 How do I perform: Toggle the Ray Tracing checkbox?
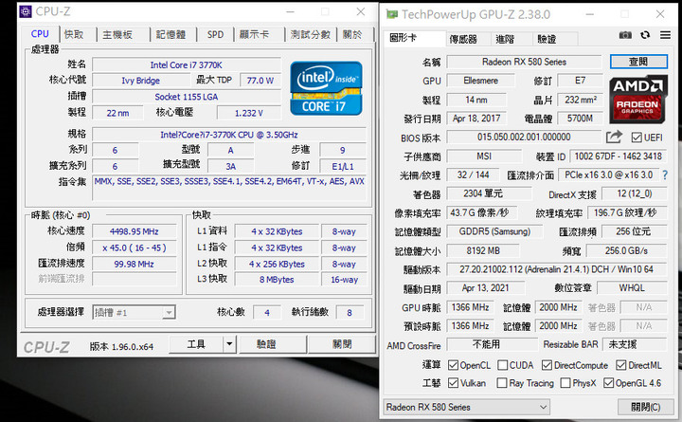(x=502, y=383)
